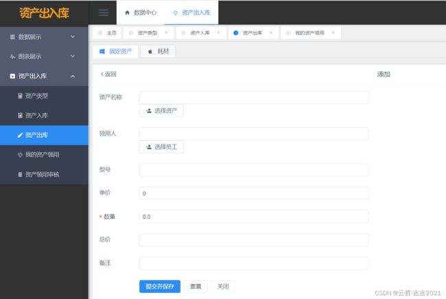This screenshot has width=446, height=299.
Task: Close the 资产类型 page tab
Action: [166, 32]
